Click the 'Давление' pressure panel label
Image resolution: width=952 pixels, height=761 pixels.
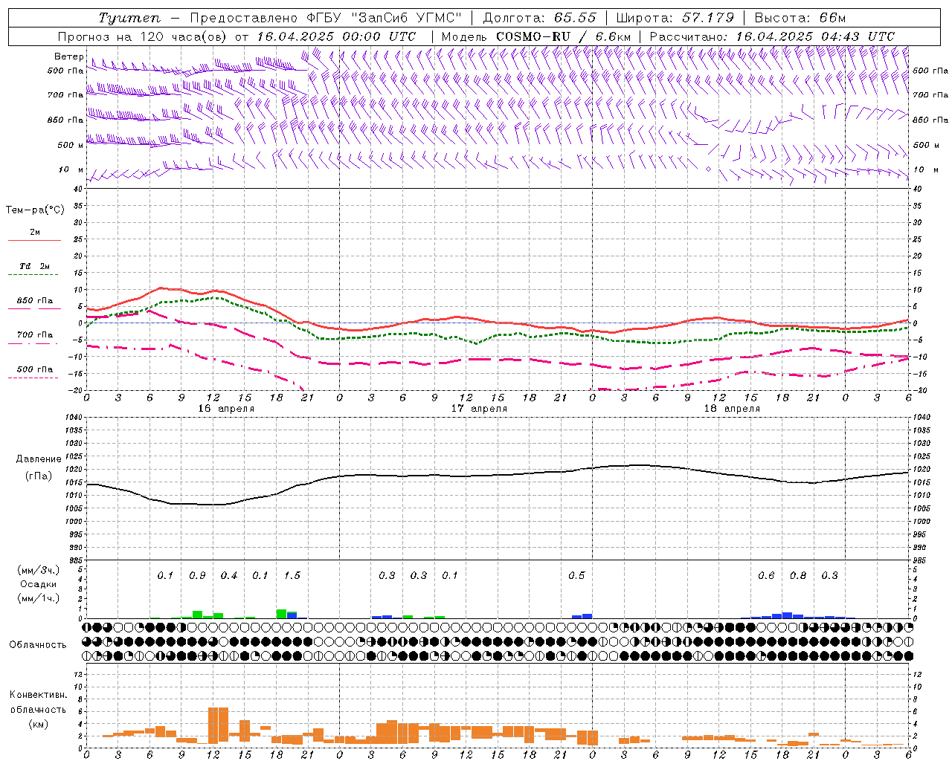39,459
